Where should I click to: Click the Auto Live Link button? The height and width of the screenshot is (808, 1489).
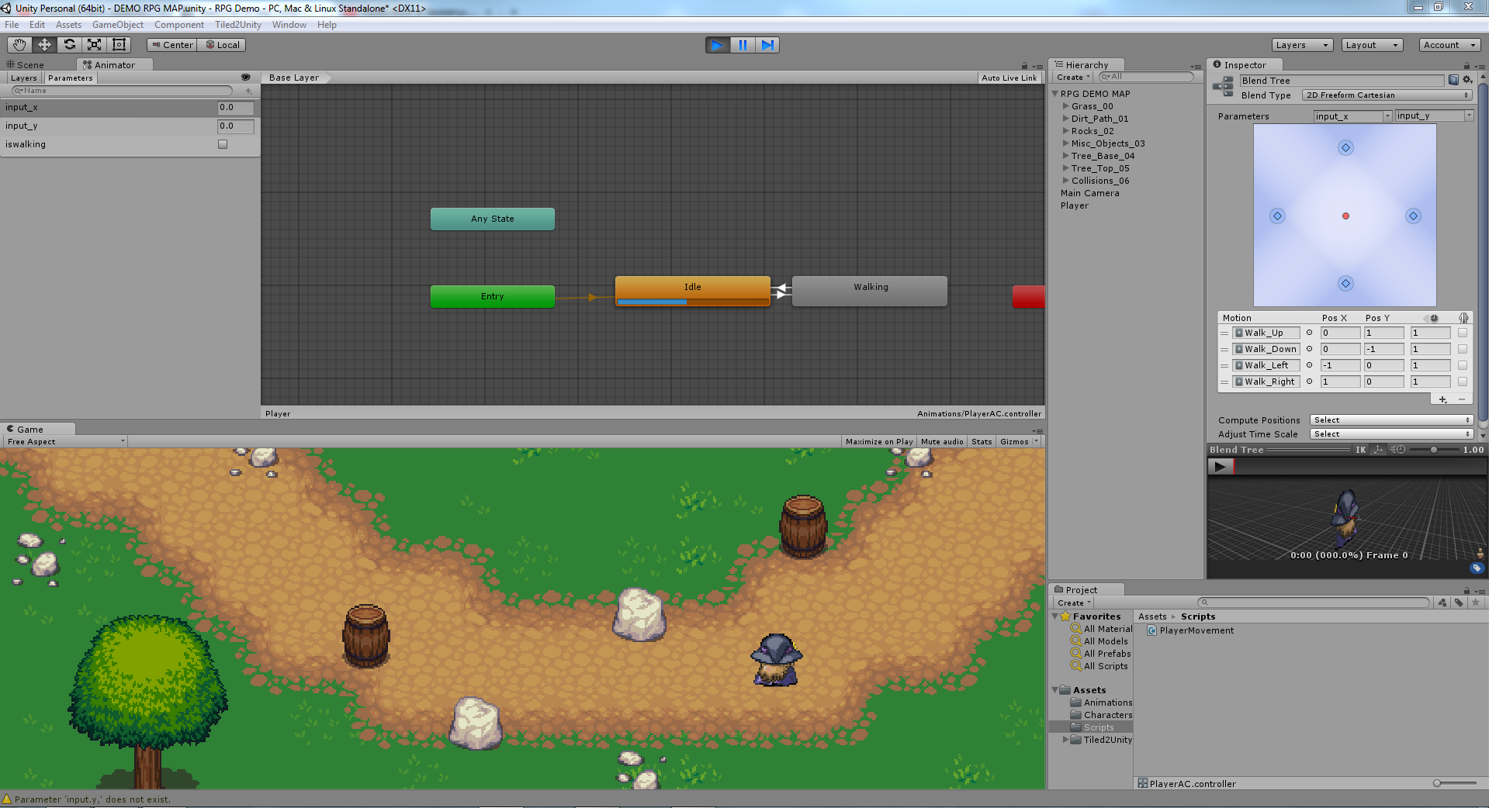(1009, 78)
